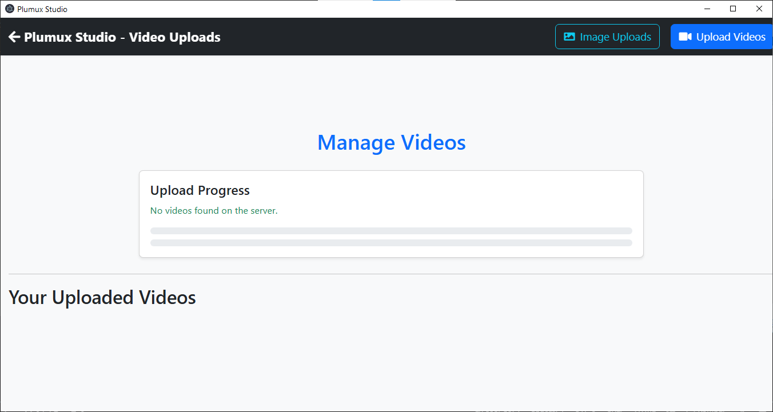The image size is (773, 412).
Task: Minimize the Plumux Studio window
Action: (707, 9)
